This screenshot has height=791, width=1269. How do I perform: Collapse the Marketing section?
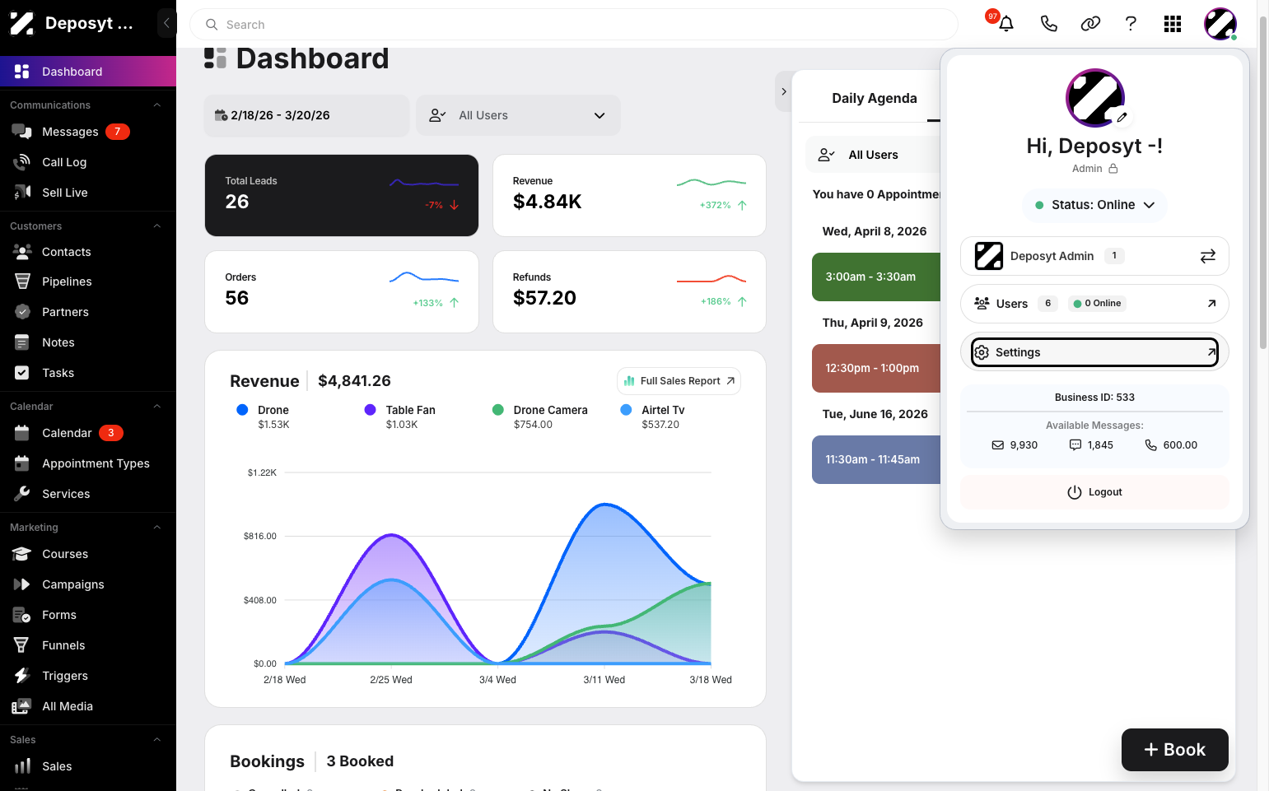(x=156, y=528)
